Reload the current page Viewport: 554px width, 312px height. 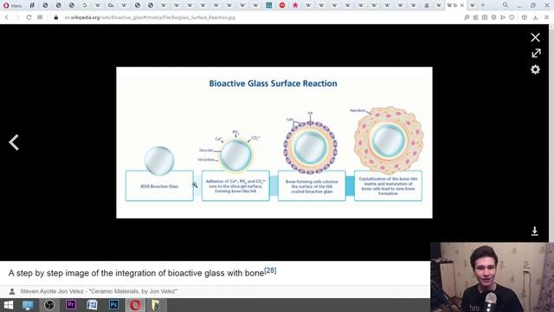click(x=29, y=17)
